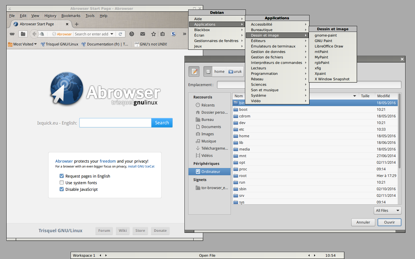The height and width of the screenshot is (259, 415).
Task: Click the Ixquick search input field
Action: 115,123
